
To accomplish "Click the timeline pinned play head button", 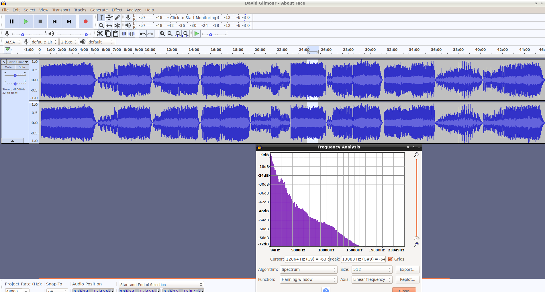I will (8, 49).
